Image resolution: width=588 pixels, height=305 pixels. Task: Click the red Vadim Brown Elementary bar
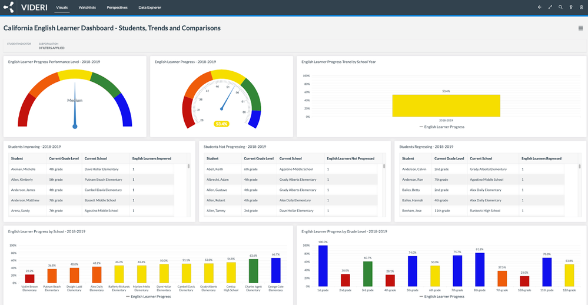(x=29, y=279)
